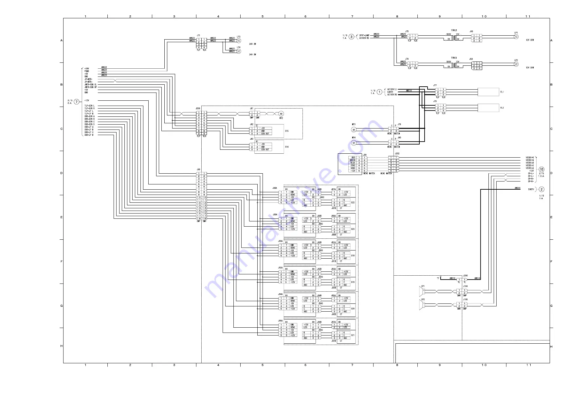Click the J105 connector label

466,300
